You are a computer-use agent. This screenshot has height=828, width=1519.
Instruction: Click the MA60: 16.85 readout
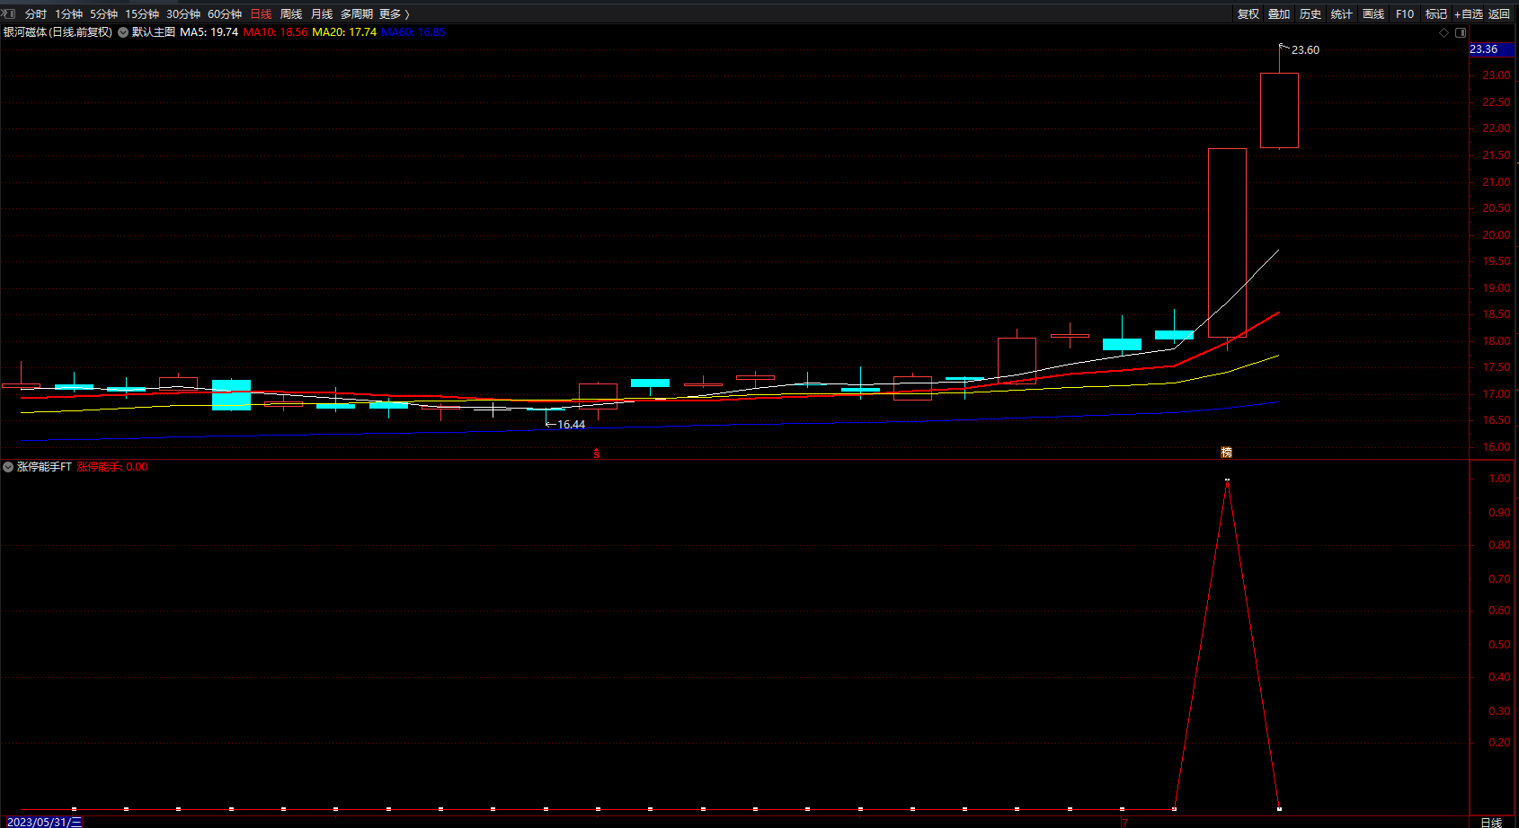(413, 32)
